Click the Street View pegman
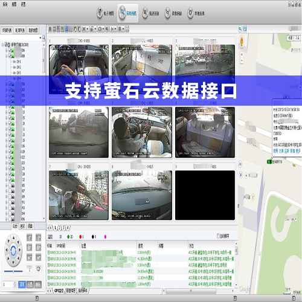302x302 pixels. coord(242,42)
